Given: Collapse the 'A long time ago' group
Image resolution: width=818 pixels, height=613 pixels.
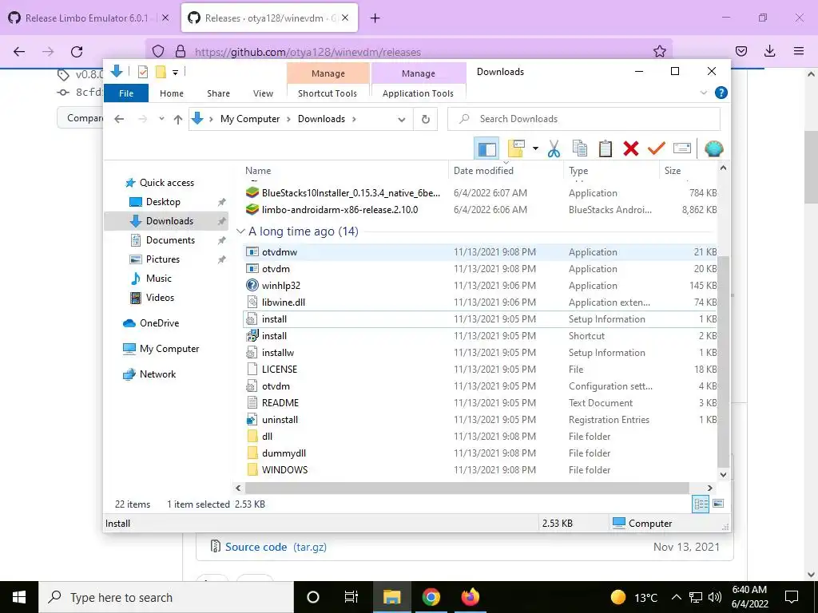Looking at the screenshot, I should point(240,231).
